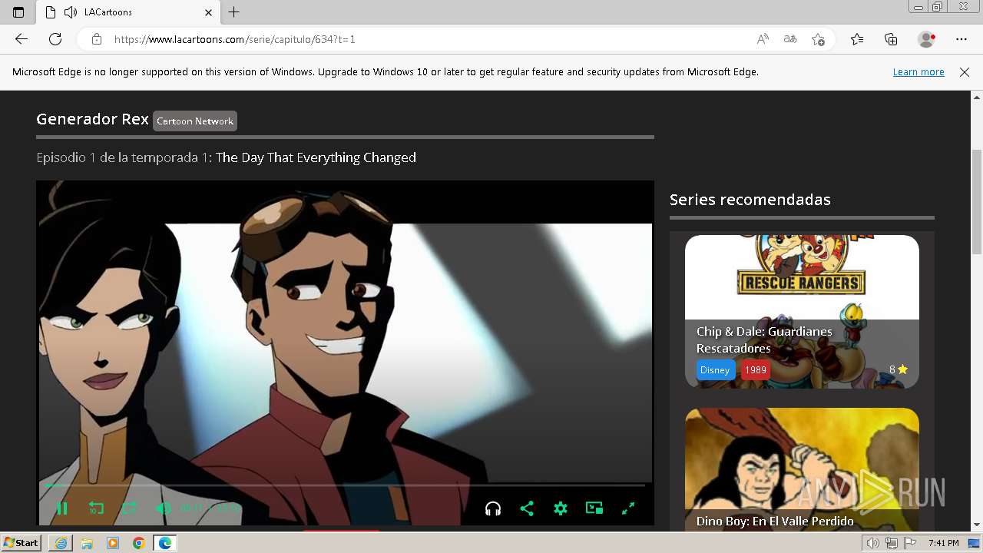This screenshot has height=553, width=983.
Task: Click the address bar URL
Action: click(x=235, y=39)
